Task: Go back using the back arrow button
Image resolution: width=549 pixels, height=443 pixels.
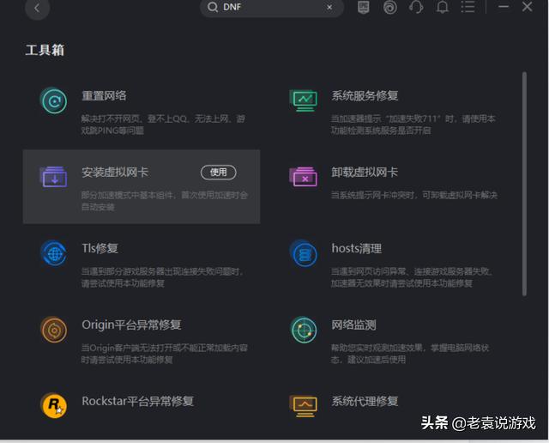Action: (37, 8)
